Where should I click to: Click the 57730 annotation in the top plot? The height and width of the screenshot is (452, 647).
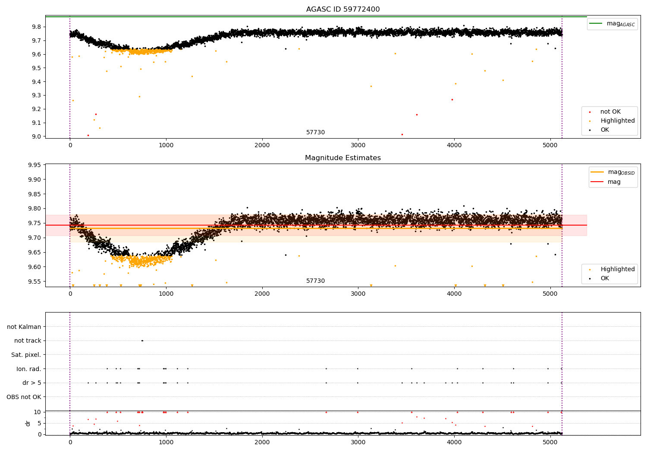(316, 133)
